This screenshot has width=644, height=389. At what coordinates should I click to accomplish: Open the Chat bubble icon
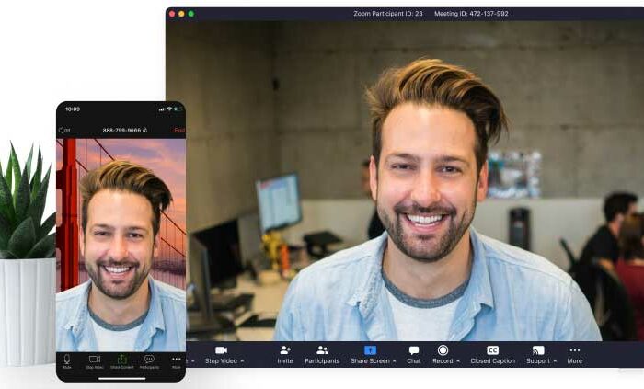tap(414, 350)
